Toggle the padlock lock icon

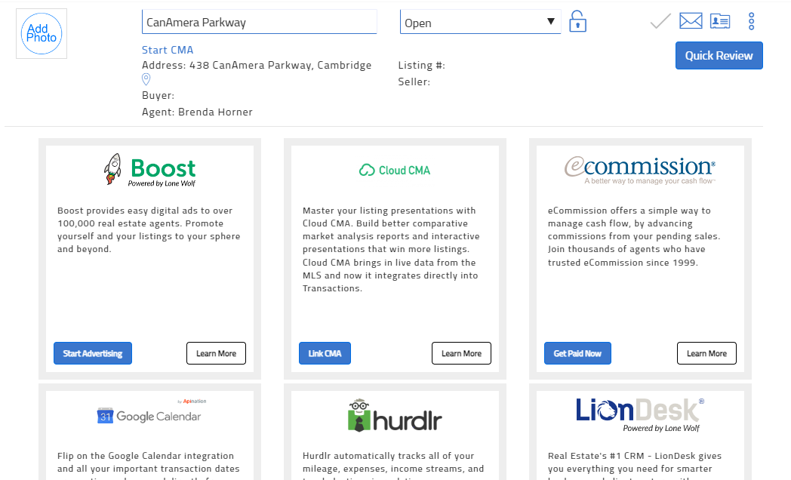pyautogui.click(x=577, y=21)
